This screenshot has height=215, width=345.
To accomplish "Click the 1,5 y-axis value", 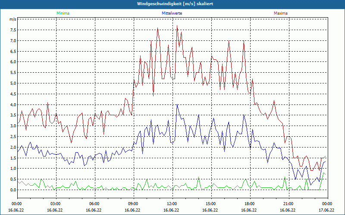I will coord(13,158).
